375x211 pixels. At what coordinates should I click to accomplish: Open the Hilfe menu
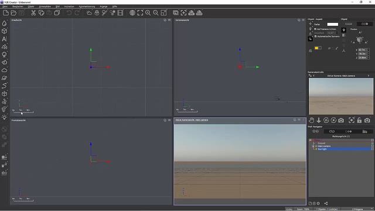(115, 6)
